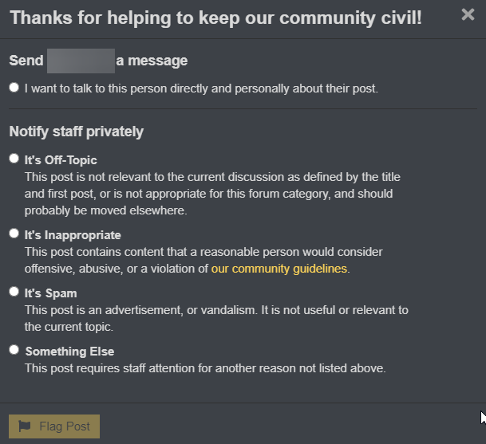Click the Off-Topic description about moving elsewhere
The height and width of the screenshot is (444, 486).
tap(212, 194)
